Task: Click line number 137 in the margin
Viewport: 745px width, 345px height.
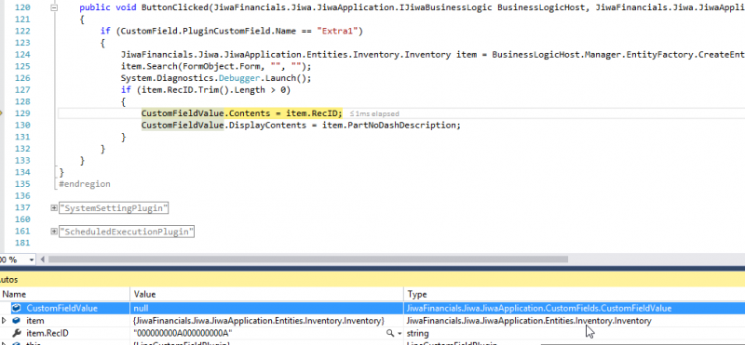Action: pos(22,208)
